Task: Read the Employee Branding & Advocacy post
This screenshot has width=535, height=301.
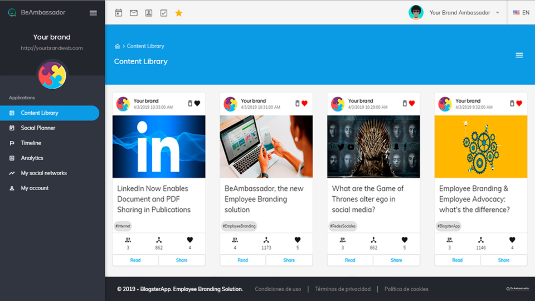Action: point(457,260)
